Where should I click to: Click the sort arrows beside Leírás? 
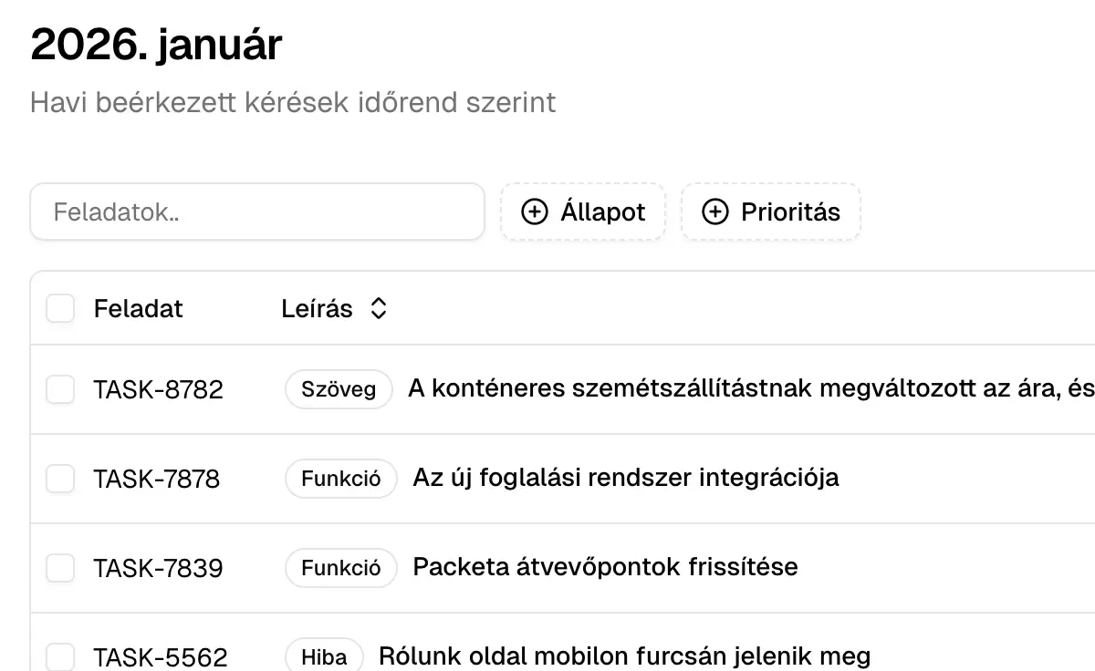pos(379,309)
